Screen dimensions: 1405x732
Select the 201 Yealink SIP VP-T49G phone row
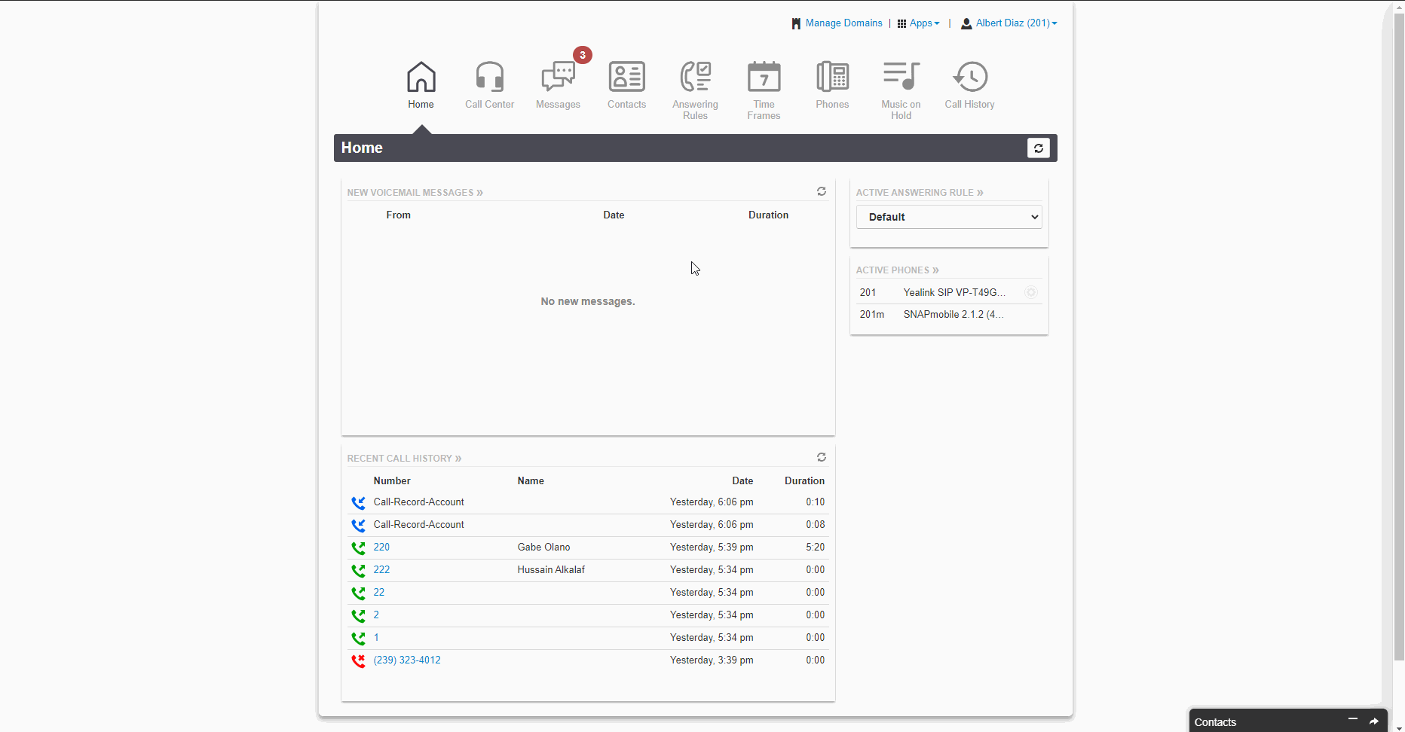949,293
